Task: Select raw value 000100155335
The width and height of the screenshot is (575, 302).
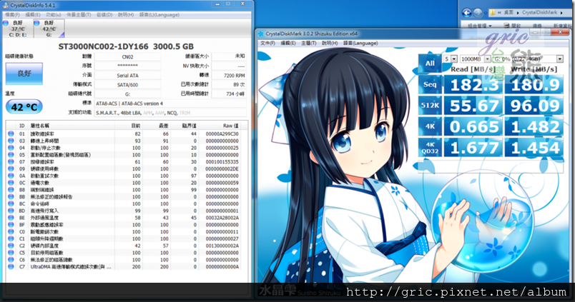Action: point(222,162)
